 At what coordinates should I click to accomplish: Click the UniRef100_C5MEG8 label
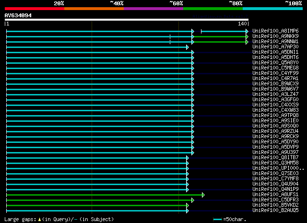click(275, 68)
